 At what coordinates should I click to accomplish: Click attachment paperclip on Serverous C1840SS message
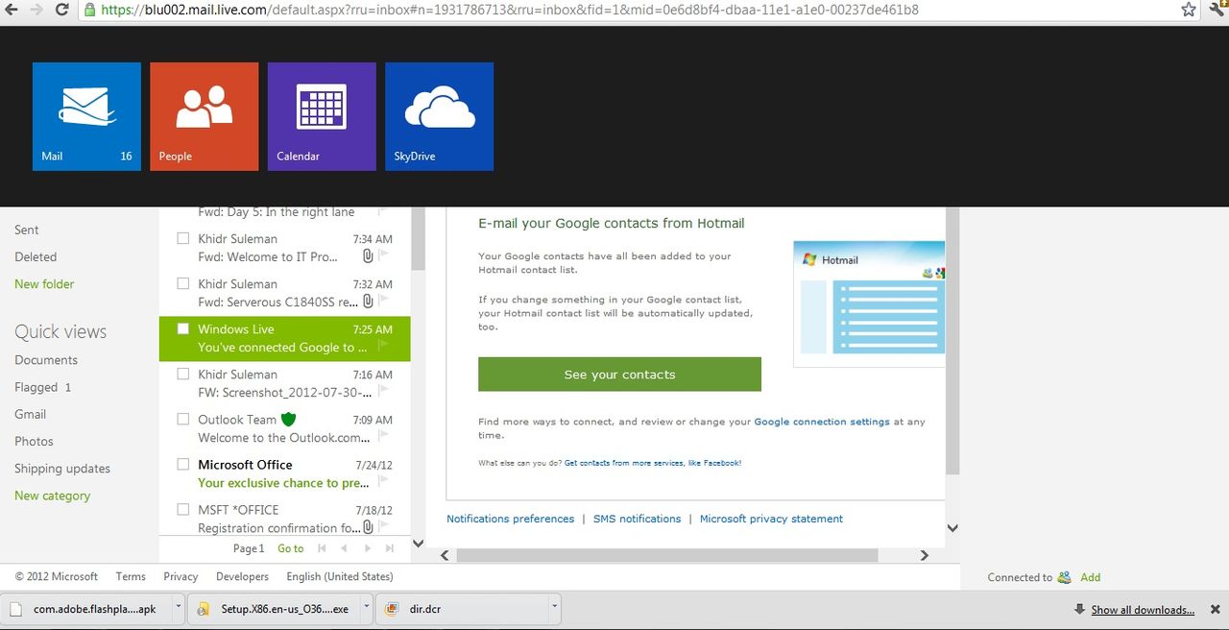[368, 302]
